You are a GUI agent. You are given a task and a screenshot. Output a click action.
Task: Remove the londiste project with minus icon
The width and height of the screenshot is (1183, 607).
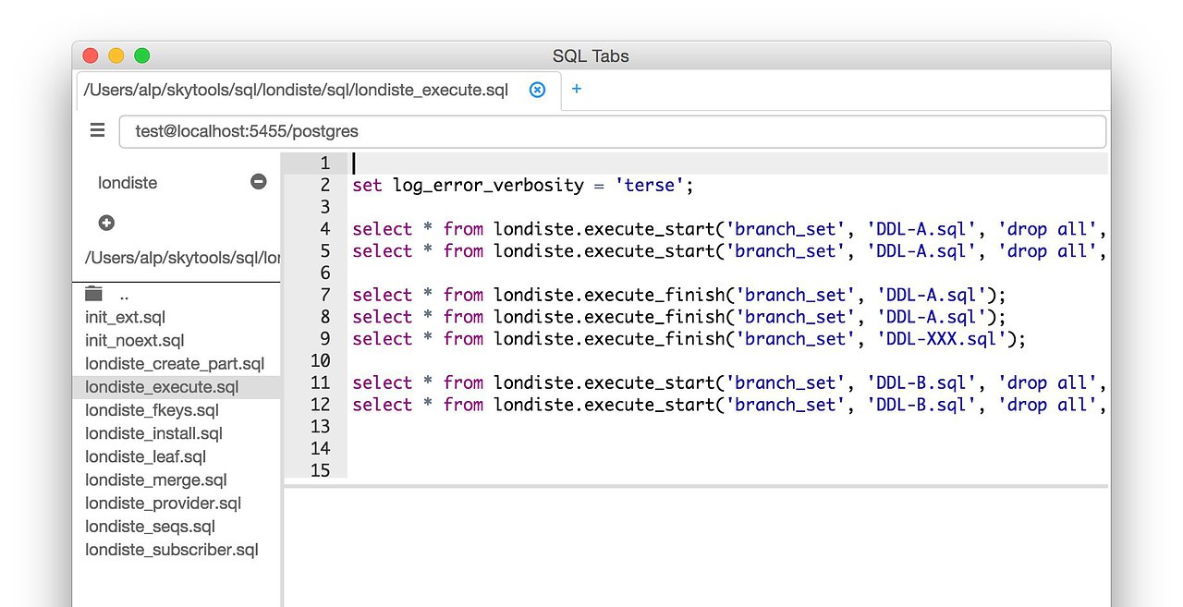[x=259, y=182]
